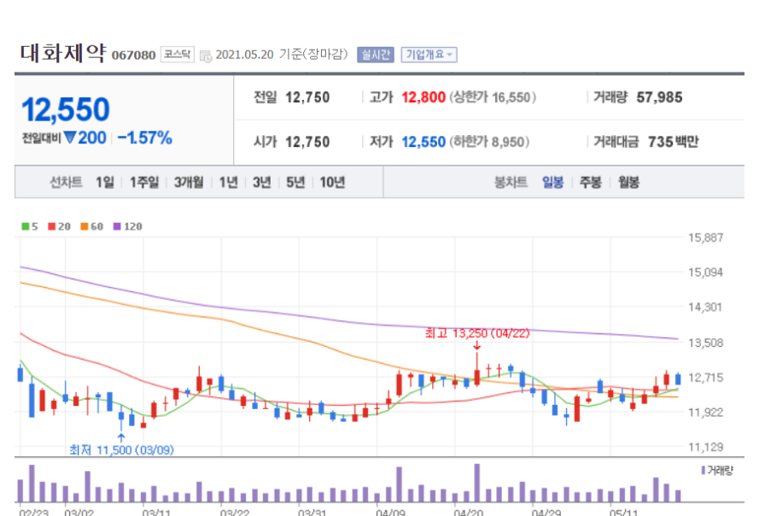Select the 5년 line chart period
This screenshot has height=516, width=759.
295,182
